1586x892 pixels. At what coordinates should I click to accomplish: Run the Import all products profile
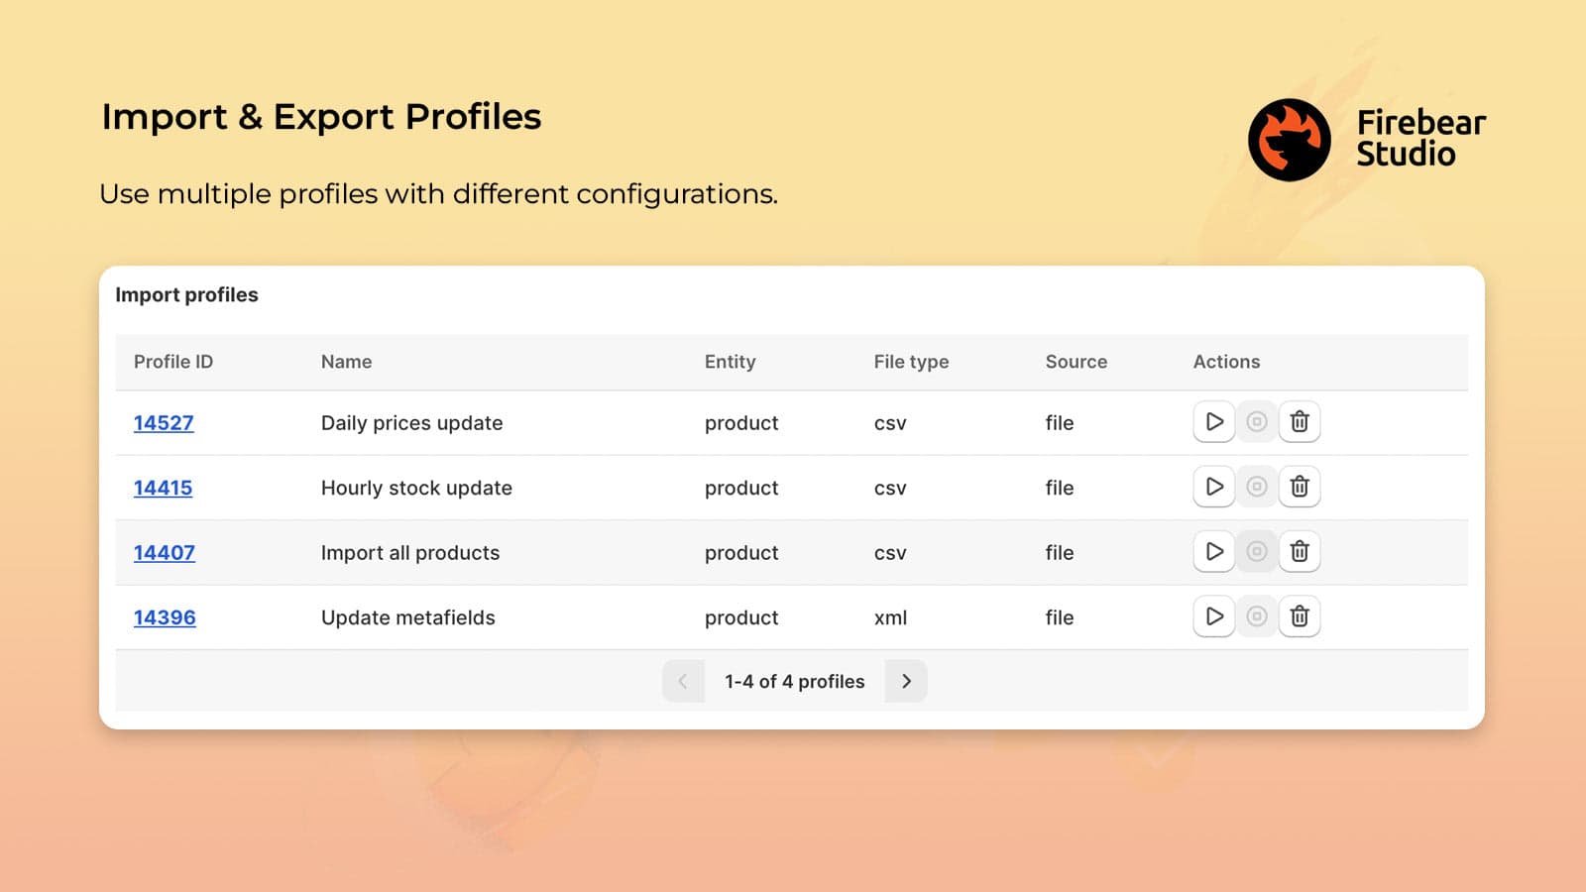pos(1213,552)
